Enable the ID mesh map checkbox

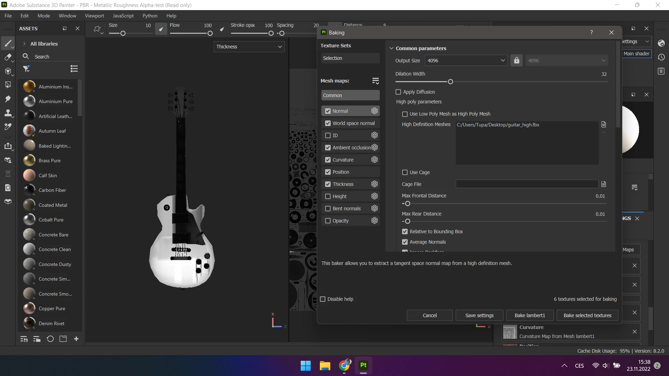(328, 135)
